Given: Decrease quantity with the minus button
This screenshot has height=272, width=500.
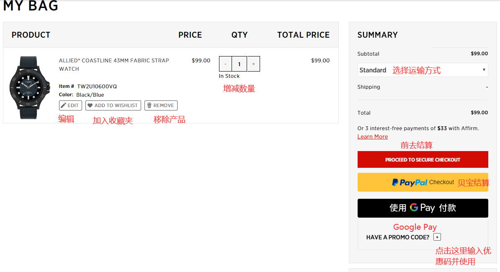Looking at the screenshot, I should pos(225,64).
